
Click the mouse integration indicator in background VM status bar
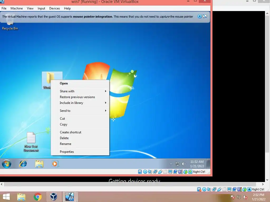coord(244,189)
